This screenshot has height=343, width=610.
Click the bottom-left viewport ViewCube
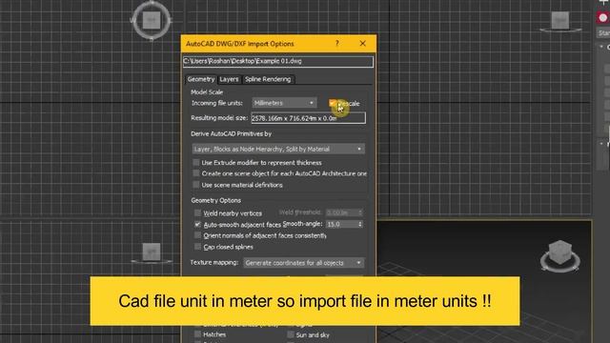click(152, 252)
